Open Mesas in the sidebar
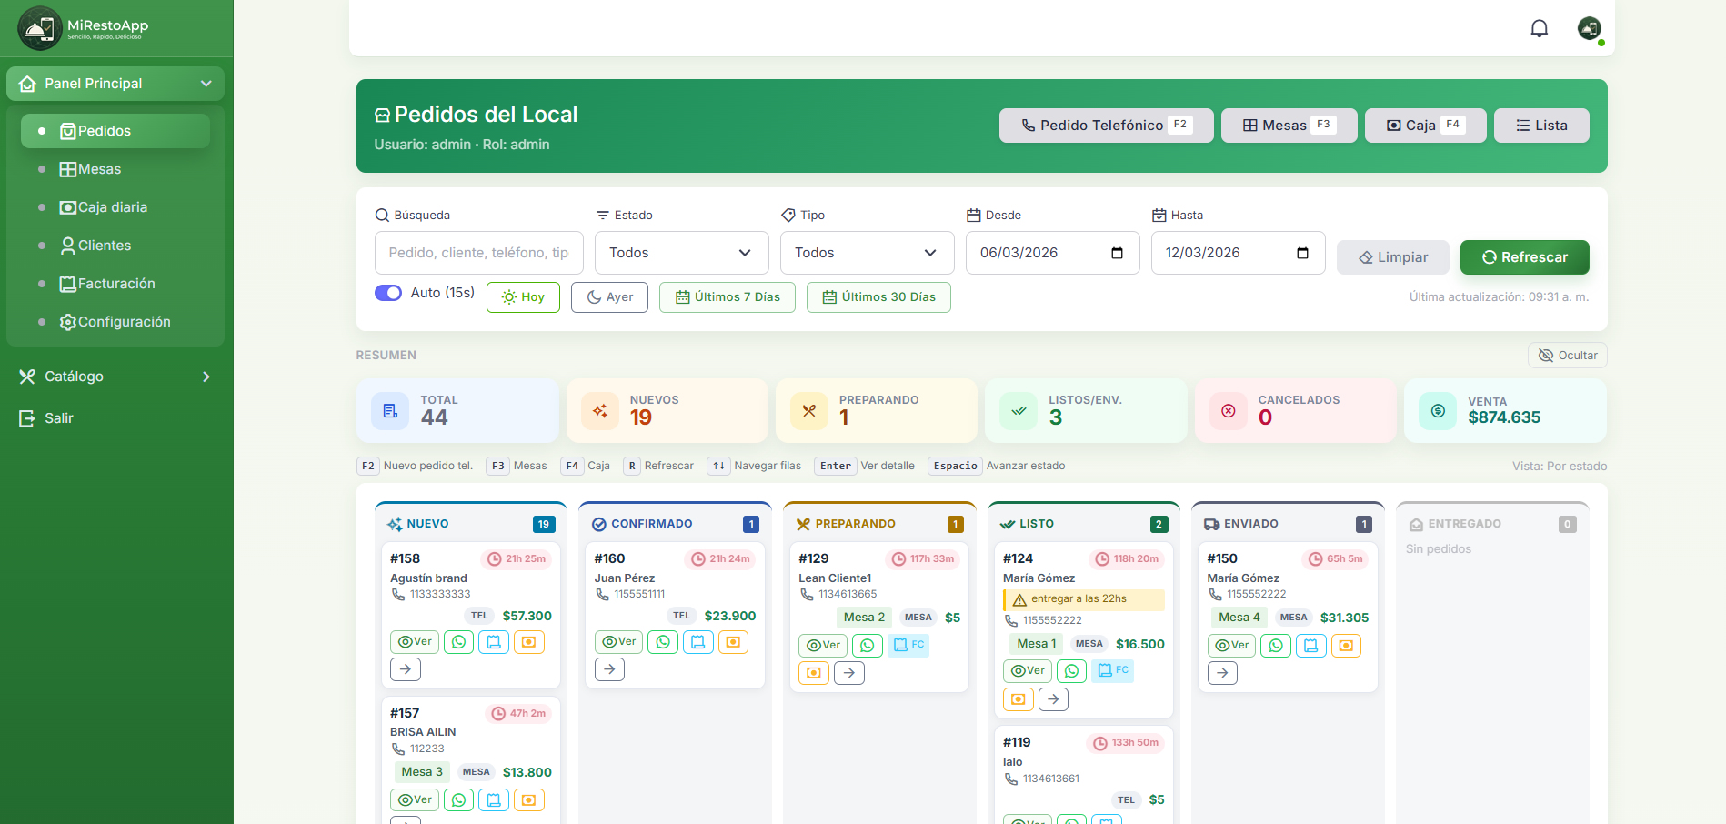Viewport: 1726px width, 824px height. pos(115,169)
